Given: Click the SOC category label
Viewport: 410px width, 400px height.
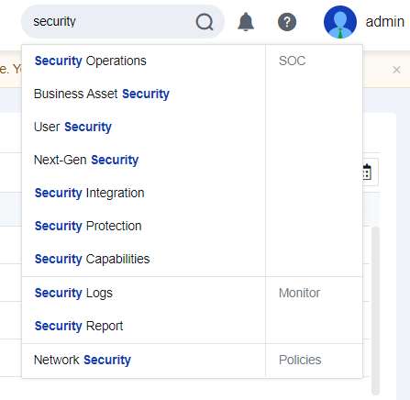Looking at the screenshot, I should click(x=292, y=61).
